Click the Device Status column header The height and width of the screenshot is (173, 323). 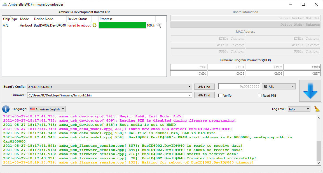pos(78,19)
